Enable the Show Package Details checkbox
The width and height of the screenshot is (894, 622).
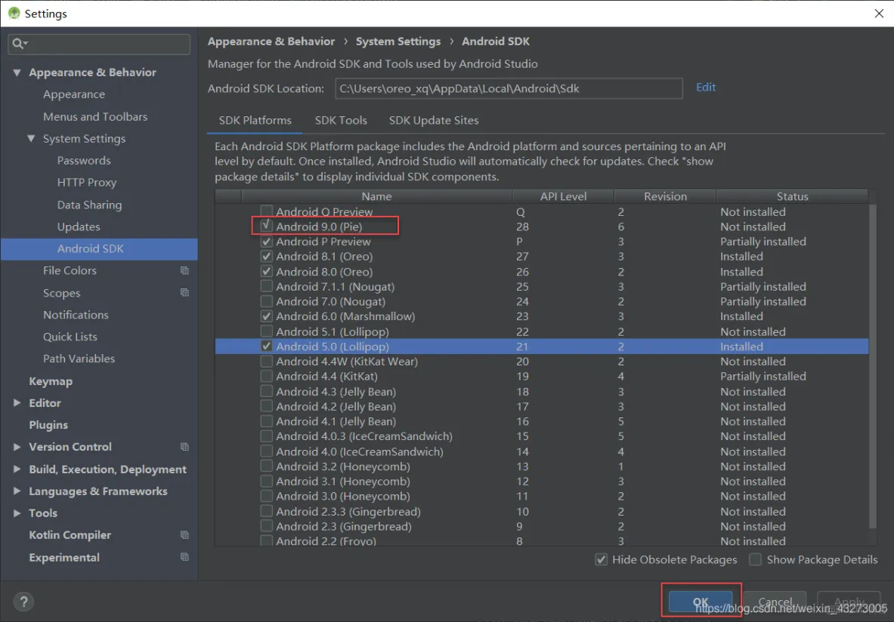(755, 559)
